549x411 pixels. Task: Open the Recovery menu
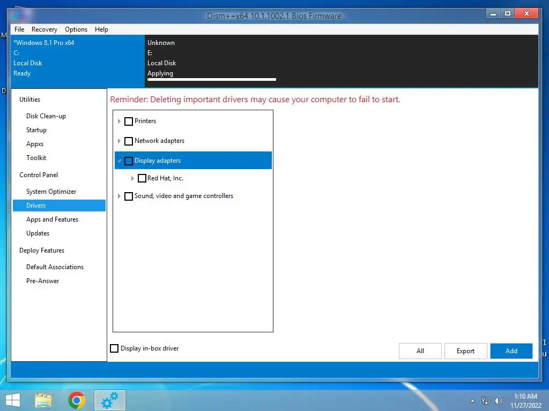(44, 29)
